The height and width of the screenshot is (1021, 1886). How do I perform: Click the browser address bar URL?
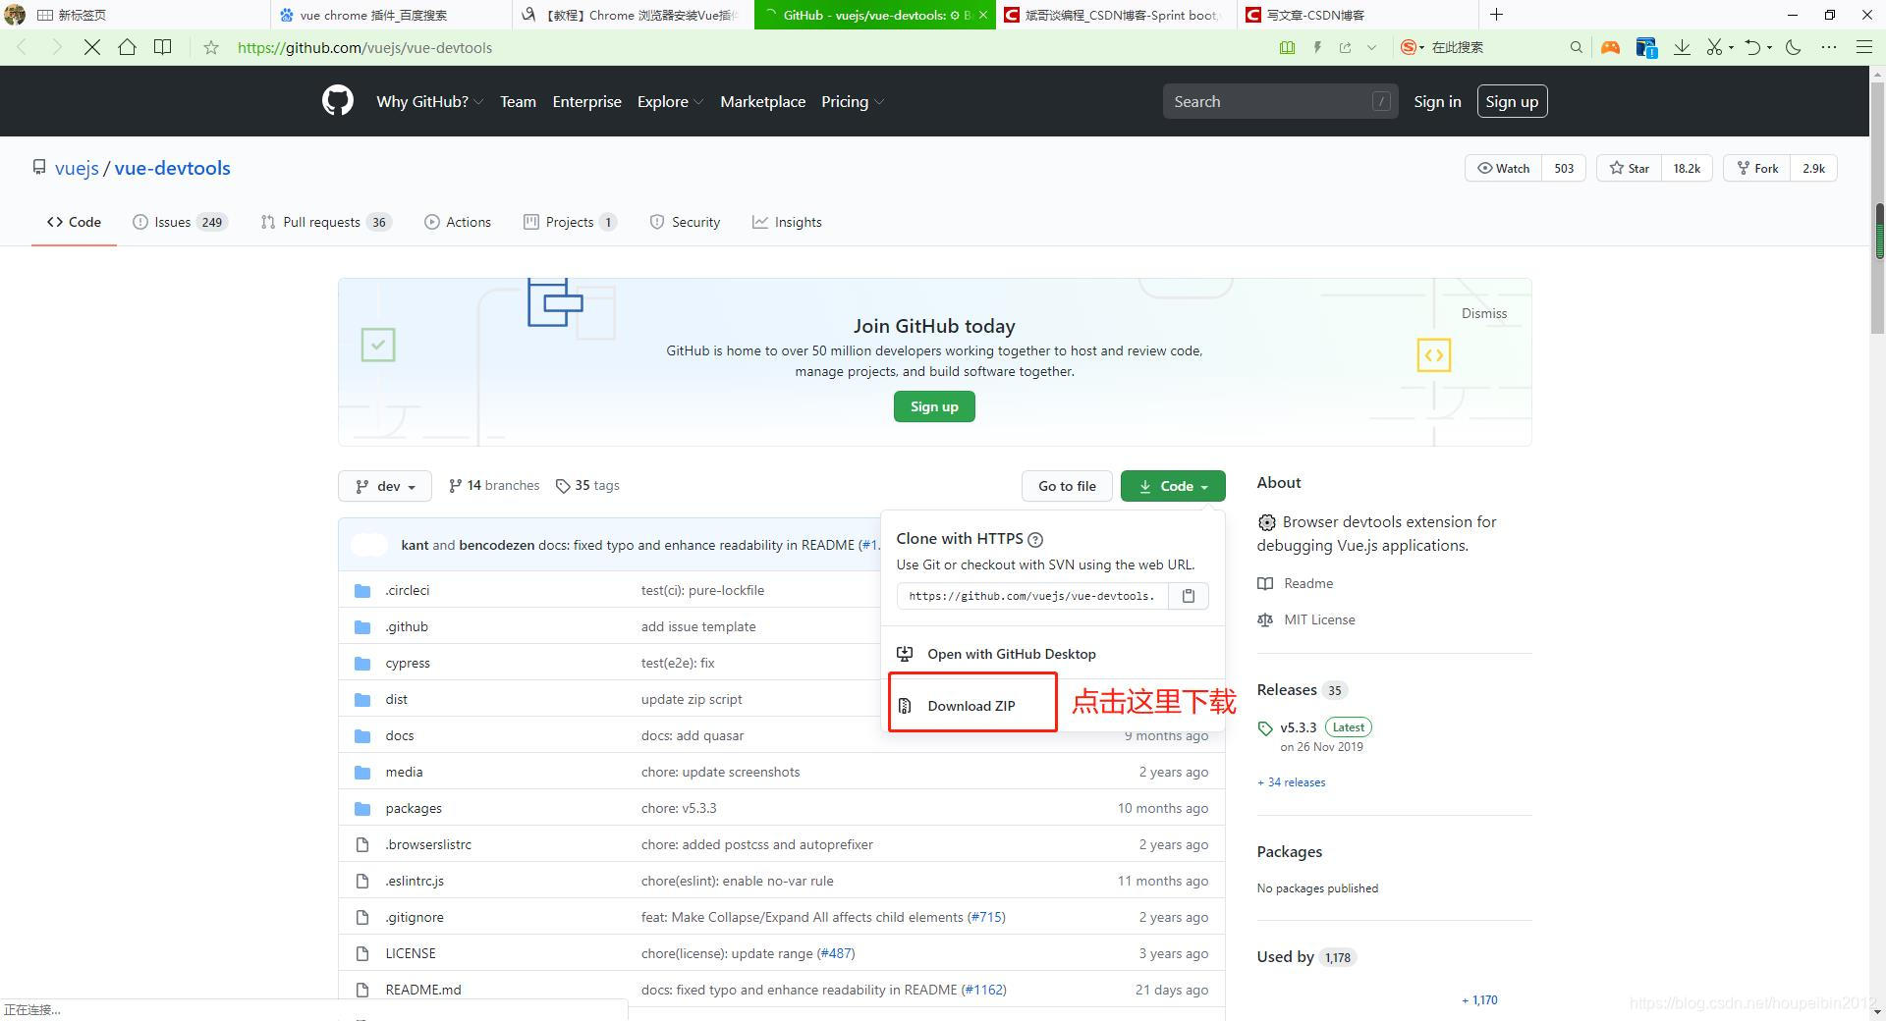coord(365,47)
